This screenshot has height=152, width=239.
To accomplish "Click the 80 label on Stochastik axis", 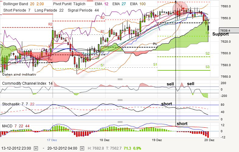I will (222, 105).
